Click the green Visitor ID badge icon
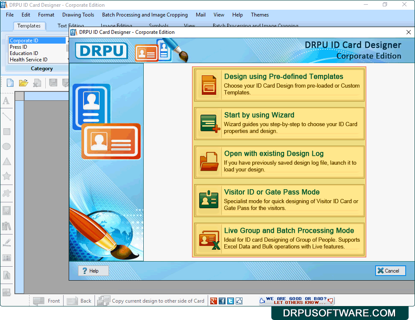Viewport: 415px width, 320px height. 209,199
